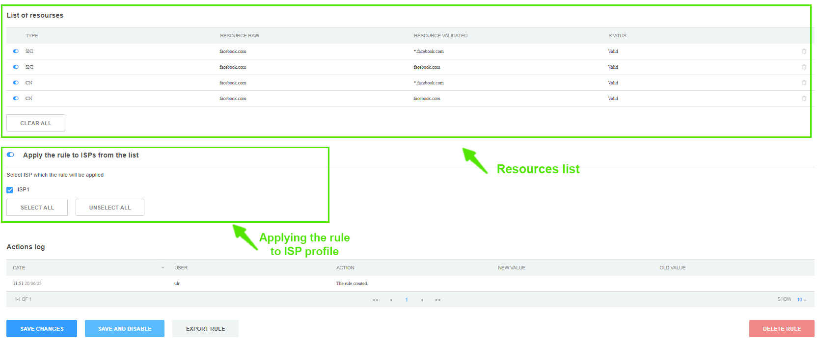Go to next page in actions log
Viewport: 818px width, 341px height.
(x=422, y=300)
